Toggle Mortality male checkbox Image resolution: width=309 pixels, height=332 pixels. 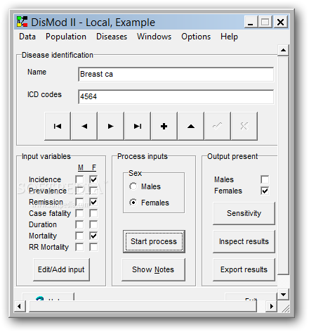click(x=79, y=236)
